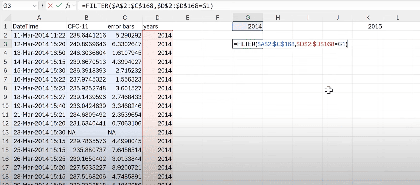Select cell G1 containing 2014

(247, 26)
